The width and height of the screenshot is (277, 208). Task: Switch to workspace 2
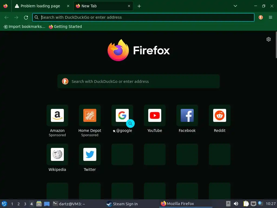click(19, 204)
